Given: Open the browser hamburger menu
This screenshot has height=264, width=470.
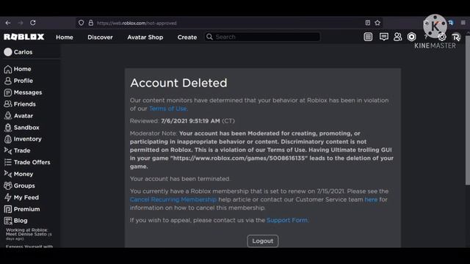Looking at the screenshot, I should point(463,23).
